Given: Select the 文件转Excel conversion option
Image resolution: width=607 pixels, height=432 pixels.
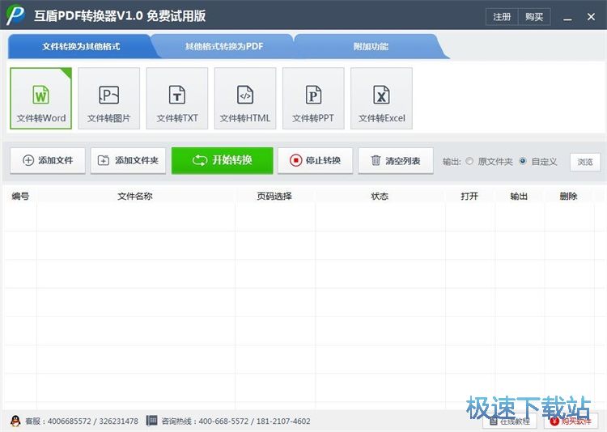Looking at the screenshot, I should [x=381, y=99].
